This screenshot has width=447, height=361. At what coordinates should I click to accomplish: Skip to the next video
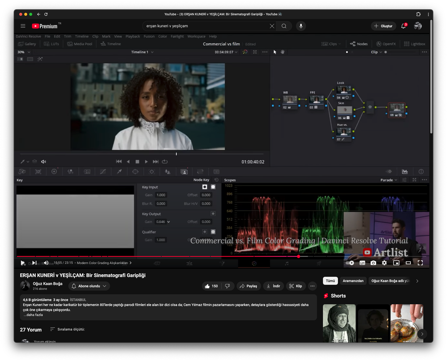tap(34, 263)
